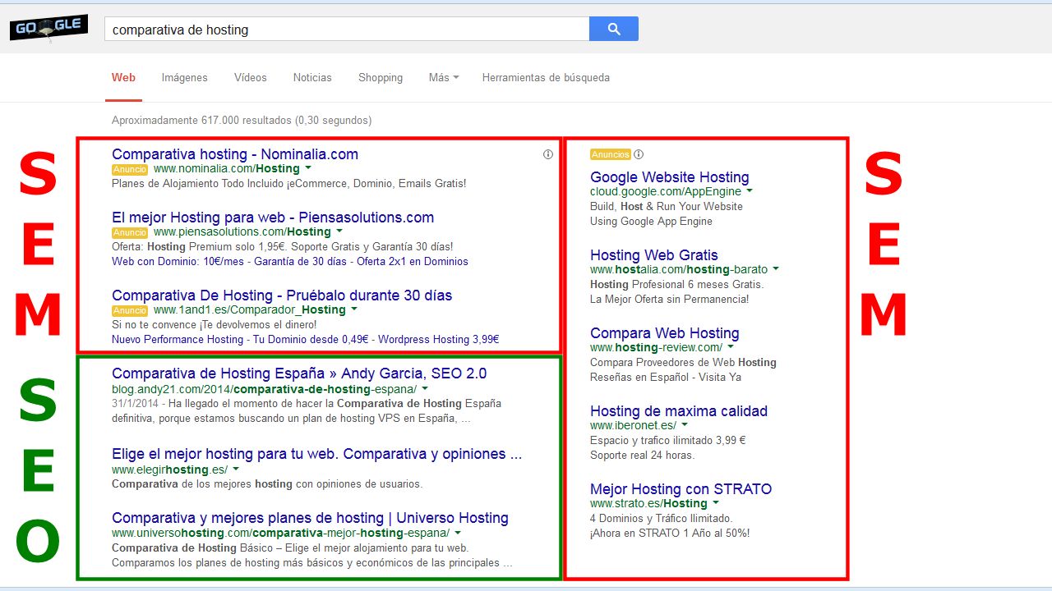Open 'Hosting Web Gratis' ad

(x=654, y=254)
